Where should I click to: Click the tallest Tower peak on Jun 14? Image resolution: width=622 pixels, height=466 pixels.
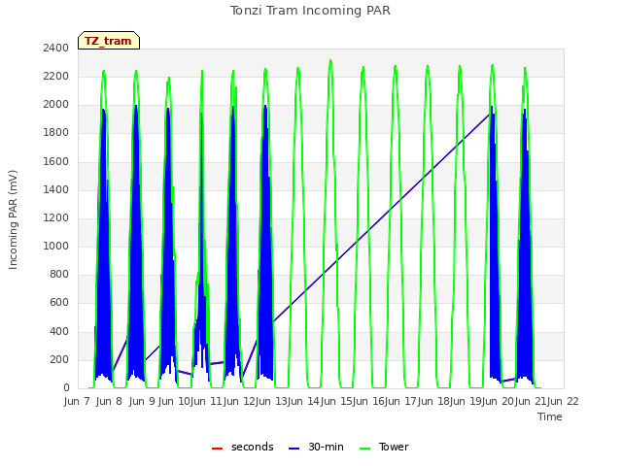(x=330, y=60)
